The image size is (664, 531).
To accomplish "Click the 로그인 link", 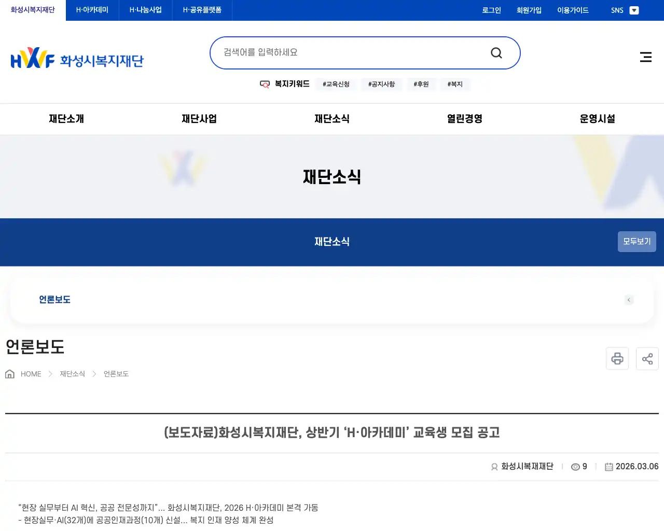I will point(491,10).
